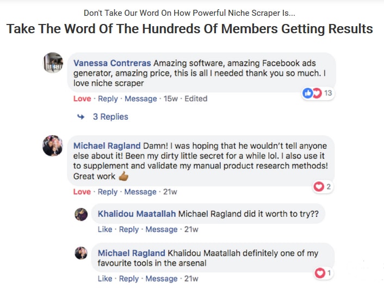Toggle Love under Michael Ragland's first comment
The height and width of the screenshot is (292, 384).
82,192
